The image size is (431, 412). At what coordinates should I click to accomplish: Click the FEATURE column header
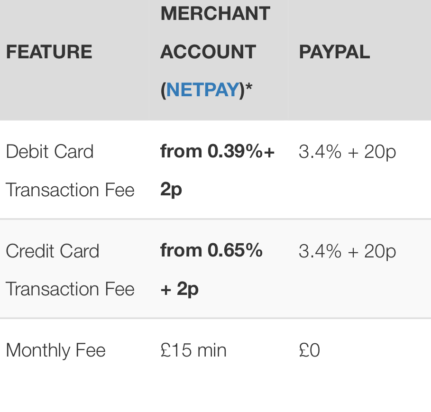tap(49, 52)
